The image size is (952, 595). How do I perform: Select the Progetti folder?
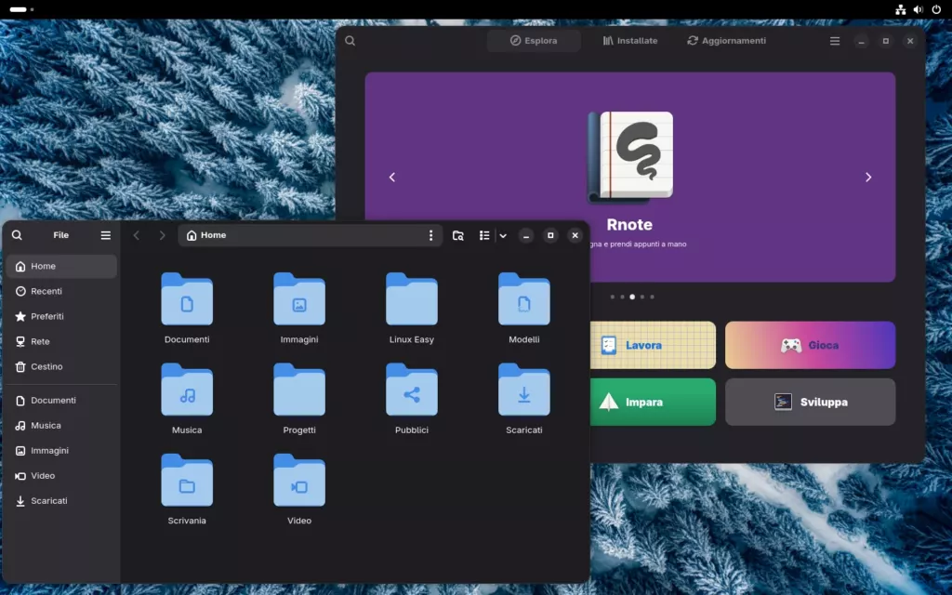tap(299, 390)
